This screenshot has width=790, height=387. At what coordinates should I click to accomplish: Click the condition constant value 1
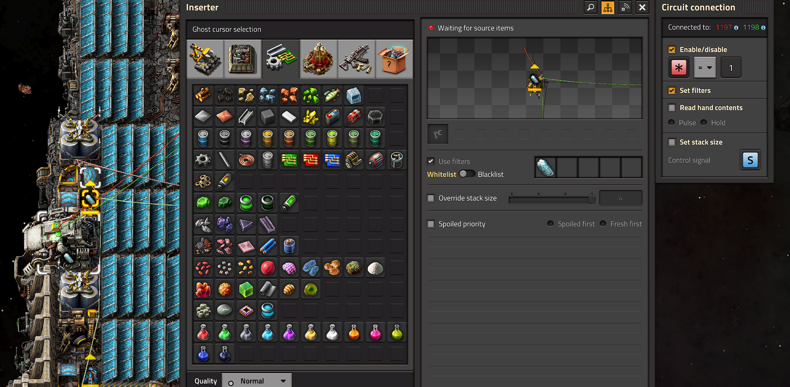[x=731, y=68]
